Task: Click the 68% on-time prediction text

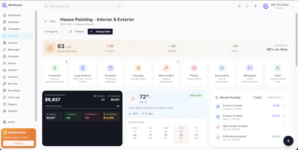Action: [x=277, y=49]
